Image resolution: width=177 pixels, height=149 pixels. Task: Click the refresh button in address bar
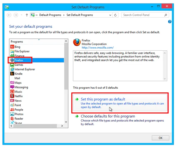pos(115,15)
